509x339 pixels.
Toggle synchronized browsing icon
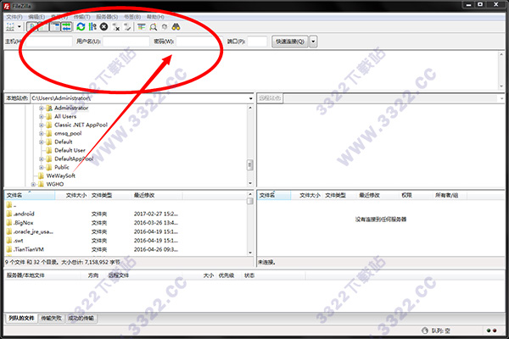point(165,27)
